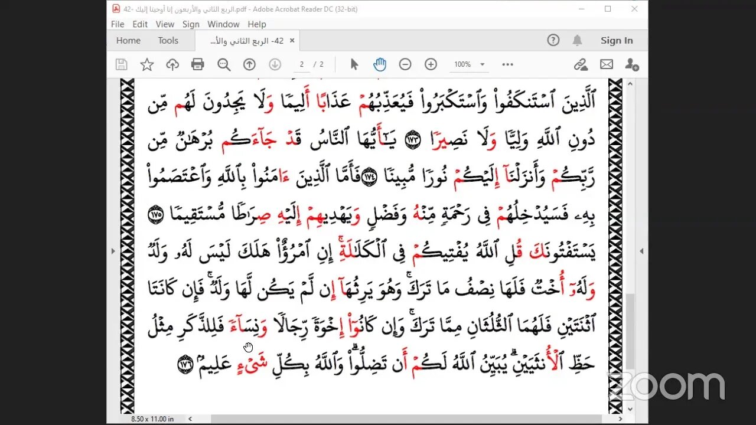
Task: Go to previous page arrow
Action: pos(249,64)
